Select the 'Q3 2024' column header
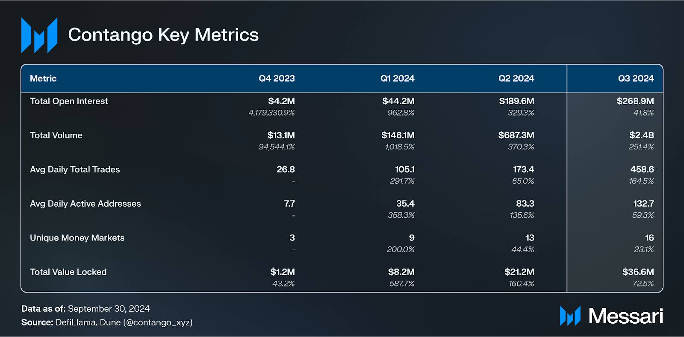The height and width of the screenshot is (337, 684). click(636, 79)
